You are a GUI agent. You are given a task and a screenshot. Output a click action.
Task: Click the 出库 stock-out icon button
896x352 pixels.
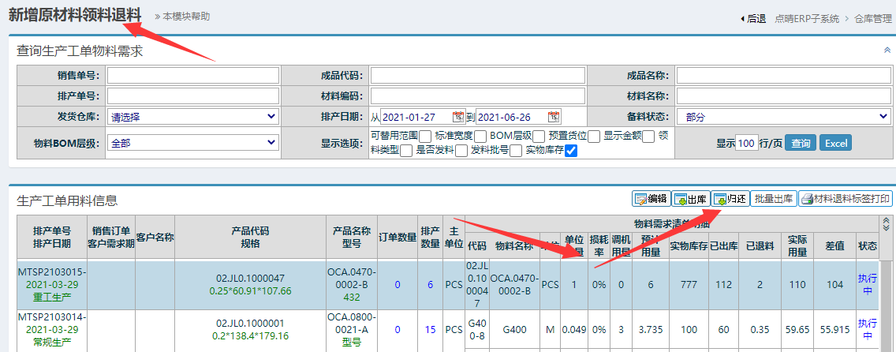(x=690, y=199)
